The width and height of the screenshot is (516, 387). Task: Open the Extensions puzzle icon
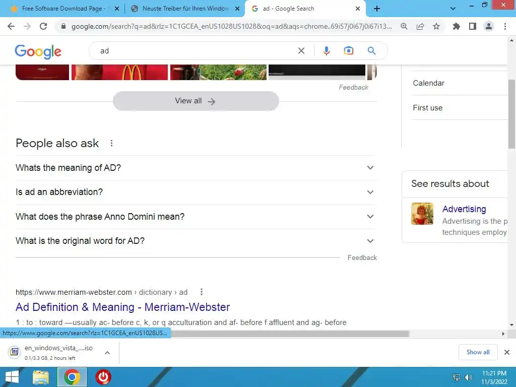point(457,26)
